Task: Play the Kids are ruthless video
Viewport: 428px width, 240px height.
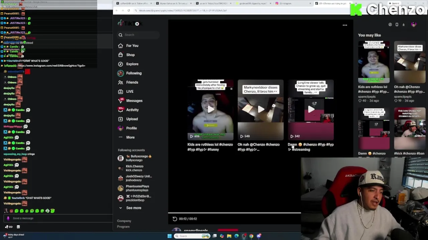Action: click(210, 109)
